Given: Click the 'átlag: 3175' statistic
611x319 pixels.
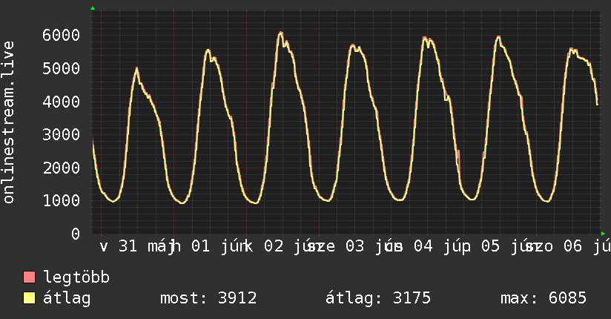Looking at the screenshot, I should click(x=378, y=298).
